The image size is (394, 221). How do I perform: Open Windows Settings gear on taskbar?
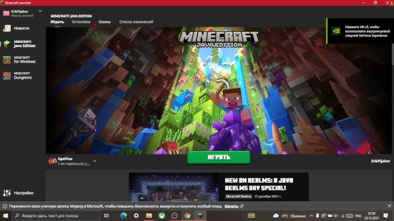tap(136, 215)
